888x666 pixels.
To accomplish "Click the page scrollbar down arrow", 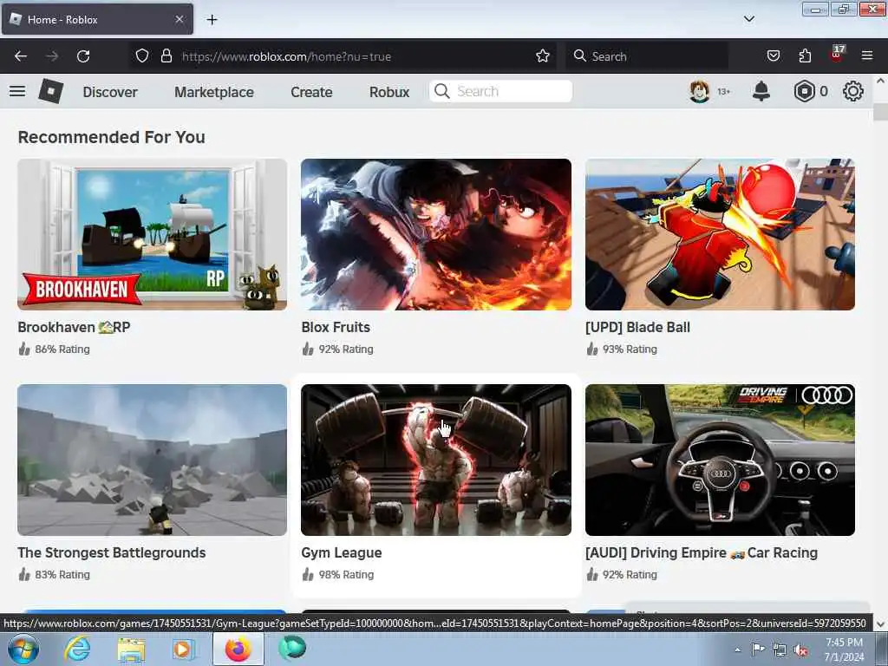I will [880, 624].
